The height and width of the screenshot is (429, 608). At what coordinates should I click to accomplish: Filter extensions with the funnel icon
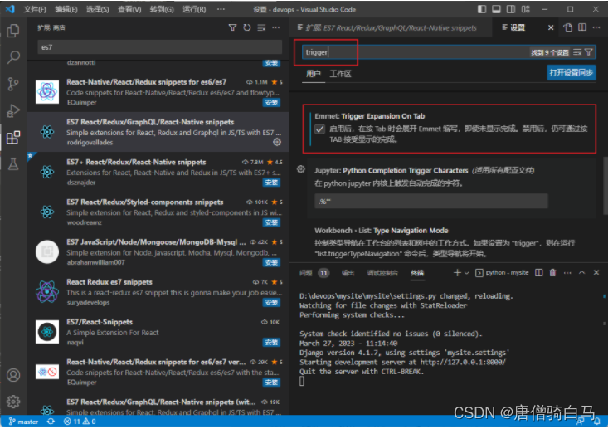click(x=232, y=27)
